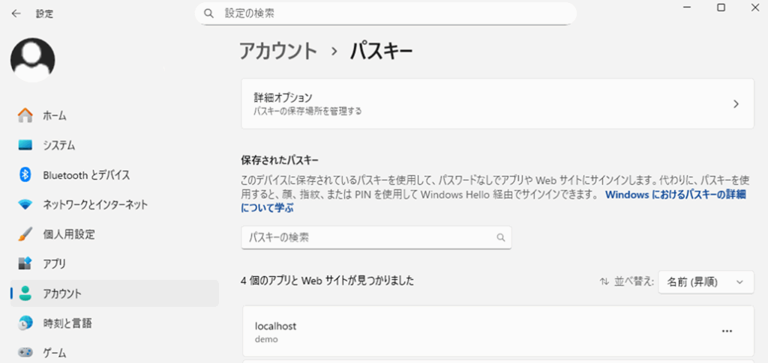Screen dimensions: 768x363
Task: Focus the 設定の検索 search box
Action: 390,13
